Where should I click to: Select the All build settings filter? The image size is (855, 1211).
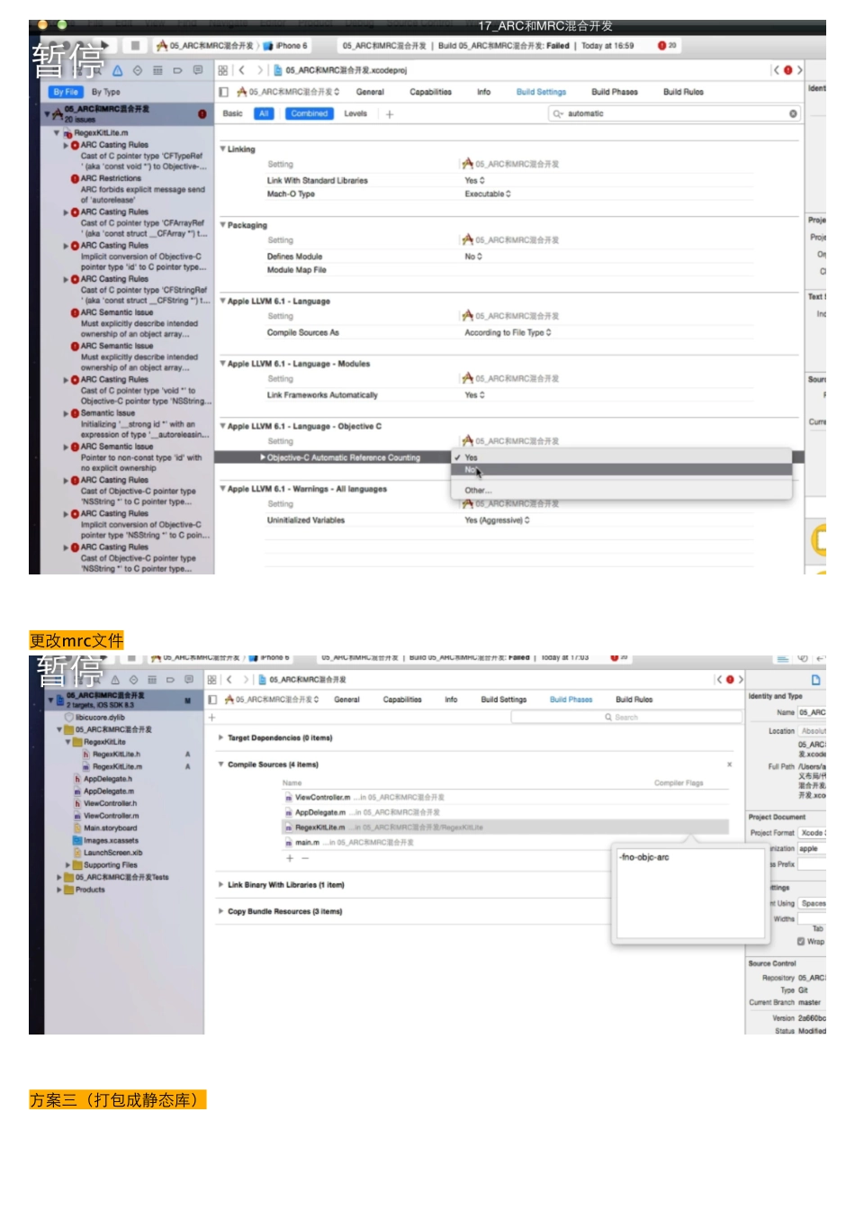pos(264,114)
